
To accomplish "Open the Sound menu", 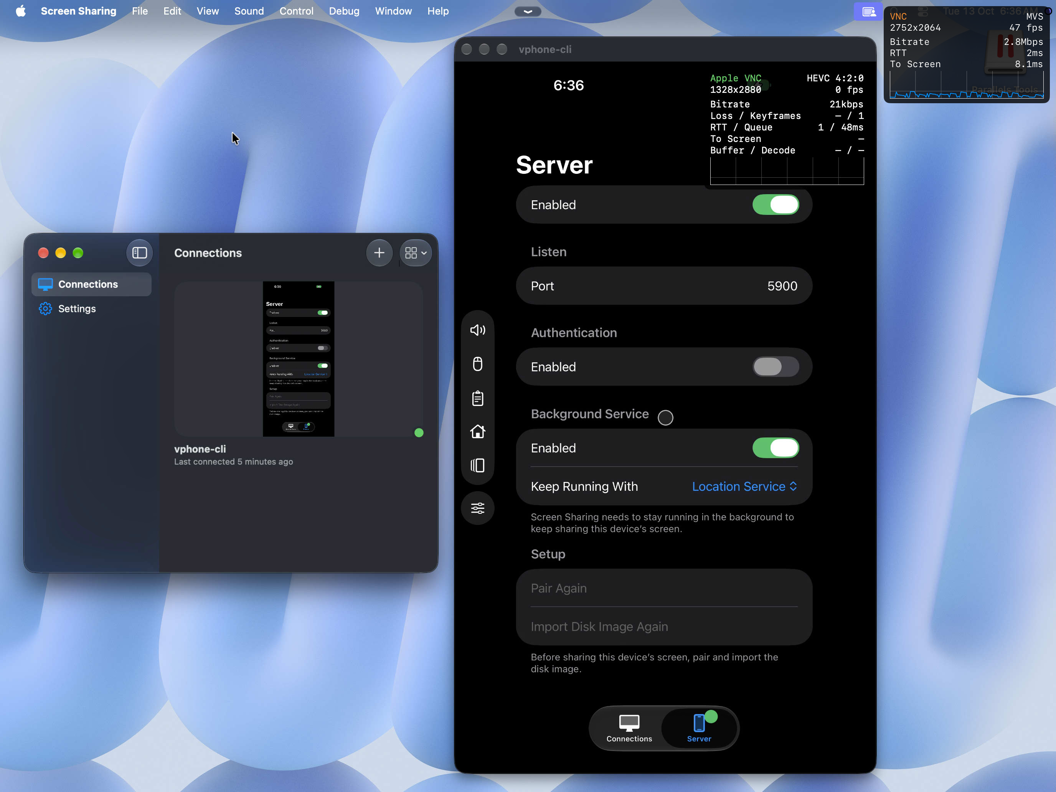I will (x=249, y=11).
